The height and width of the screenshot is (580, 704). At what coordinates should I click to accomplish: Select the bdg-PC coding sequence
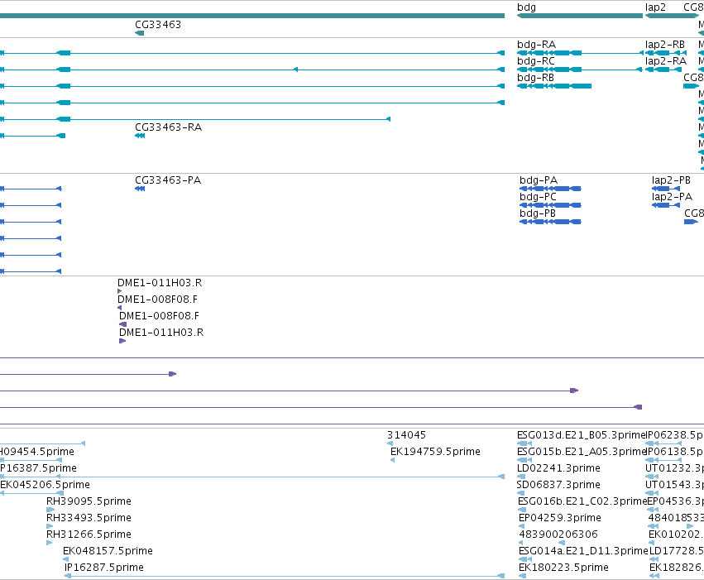550,205
